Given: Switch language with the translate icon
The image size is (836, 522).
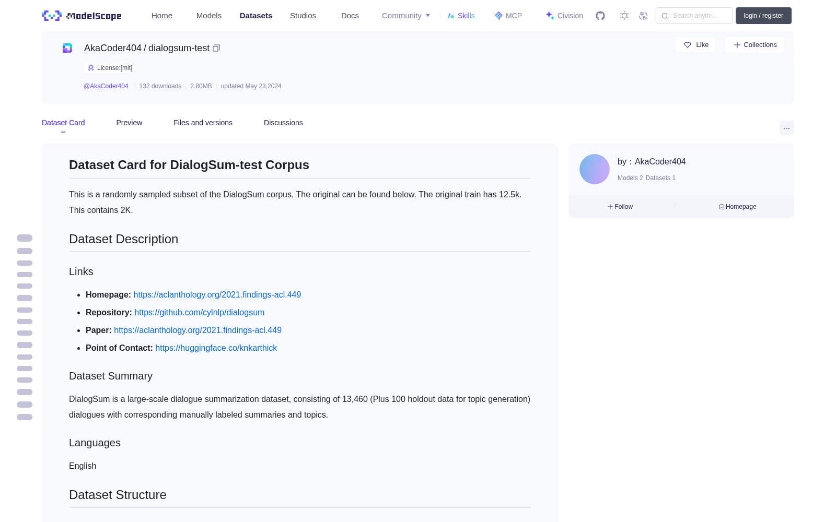Looking at the screenshot, I should click(x=644, y=16).
